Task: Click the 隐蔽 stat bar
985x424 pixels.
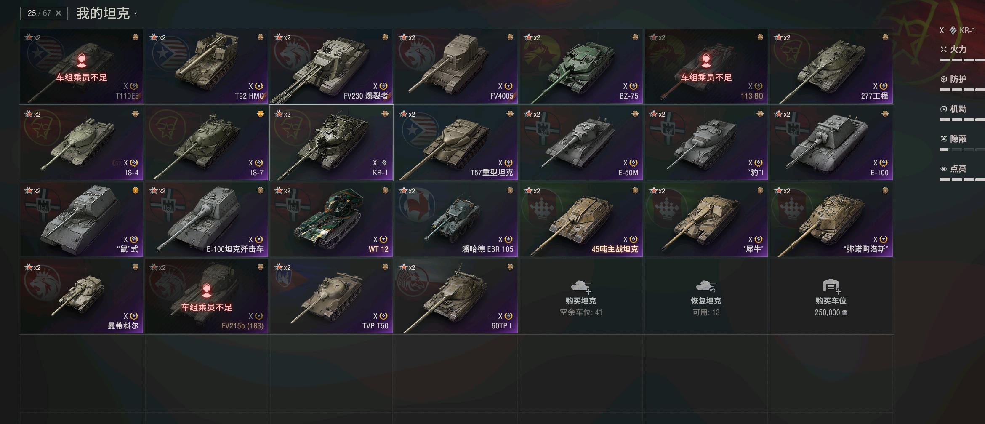Action: (x=962, y=149)
